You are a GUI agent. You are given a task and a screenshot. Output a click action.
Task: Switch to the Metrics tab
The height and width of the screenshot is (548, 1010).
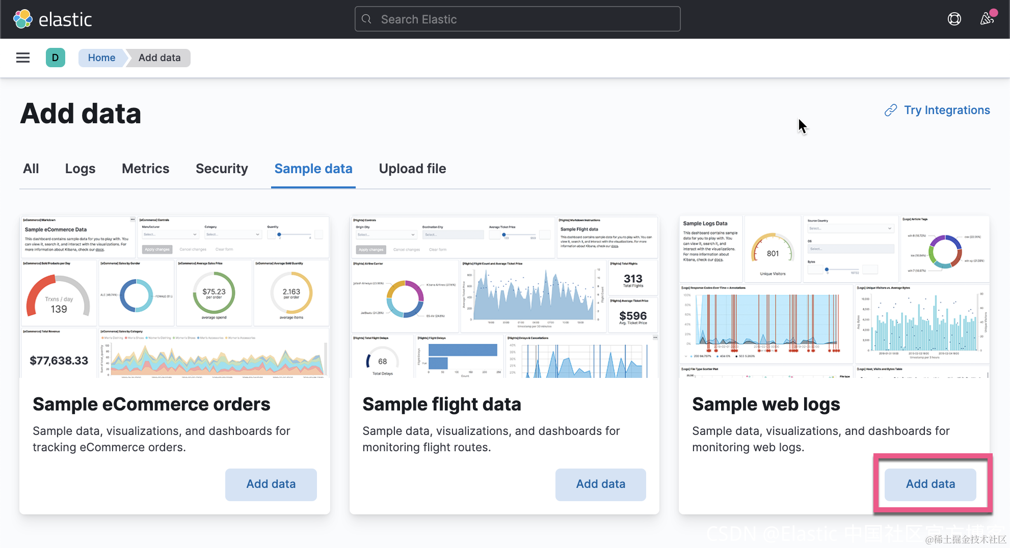(145, 169)
